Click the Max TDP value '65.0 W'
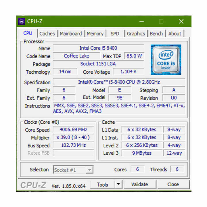The image size is (207, 207). coord(134,56)
